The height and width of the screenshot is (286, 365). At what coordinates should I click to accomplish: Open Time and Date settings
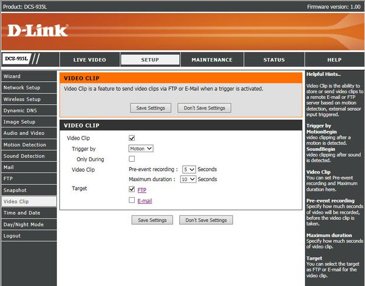(29, 213)
